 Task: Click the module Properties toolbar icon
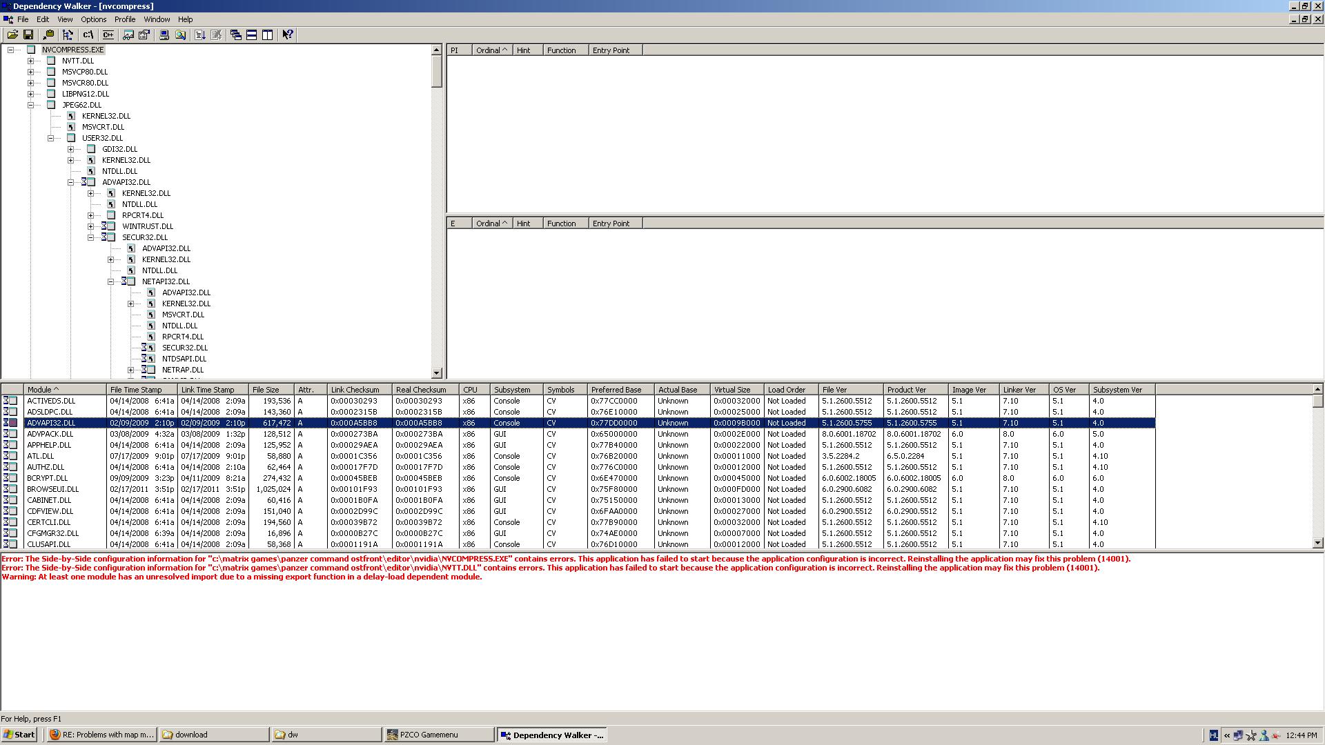(144, 34)
